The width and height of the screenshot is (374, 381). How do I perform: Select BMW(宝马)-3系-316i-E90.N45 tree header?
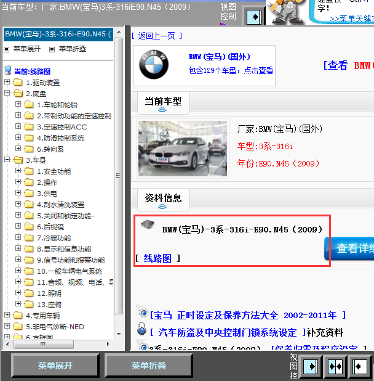pyautogui.click(x=58, y=34)
